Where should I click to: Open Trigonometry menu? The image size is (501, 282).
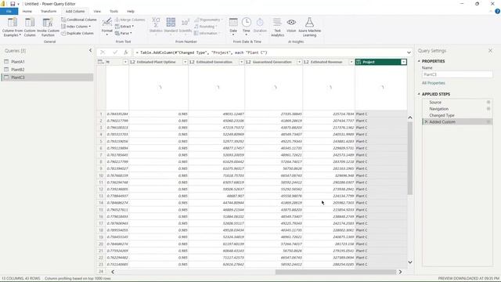[x=208, y=20]
